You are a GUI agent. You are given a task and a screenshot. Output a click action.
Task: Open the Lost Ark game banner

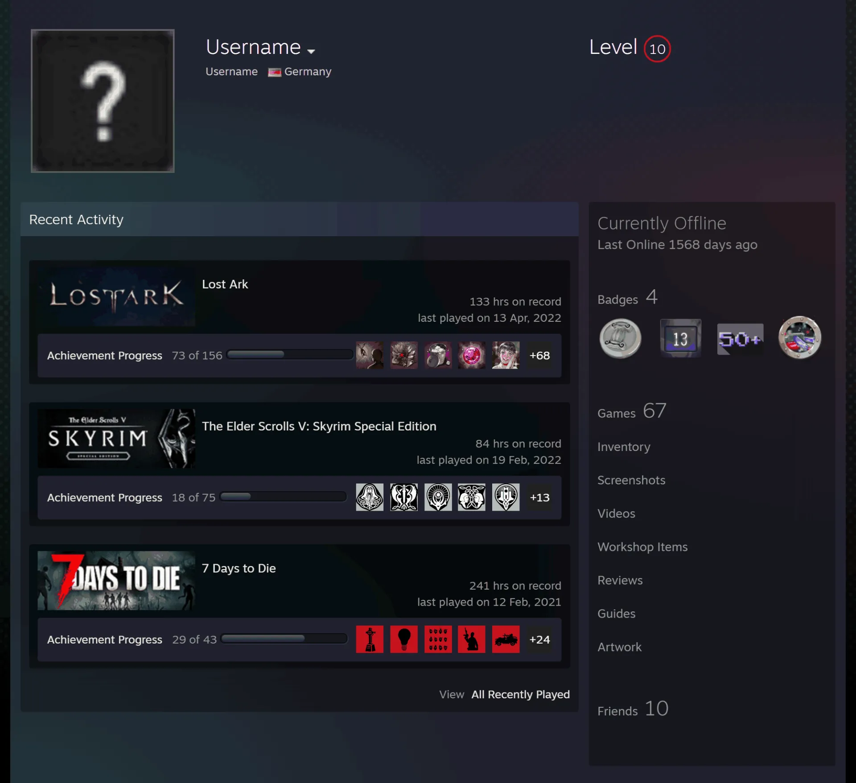[x=116, y=296]
